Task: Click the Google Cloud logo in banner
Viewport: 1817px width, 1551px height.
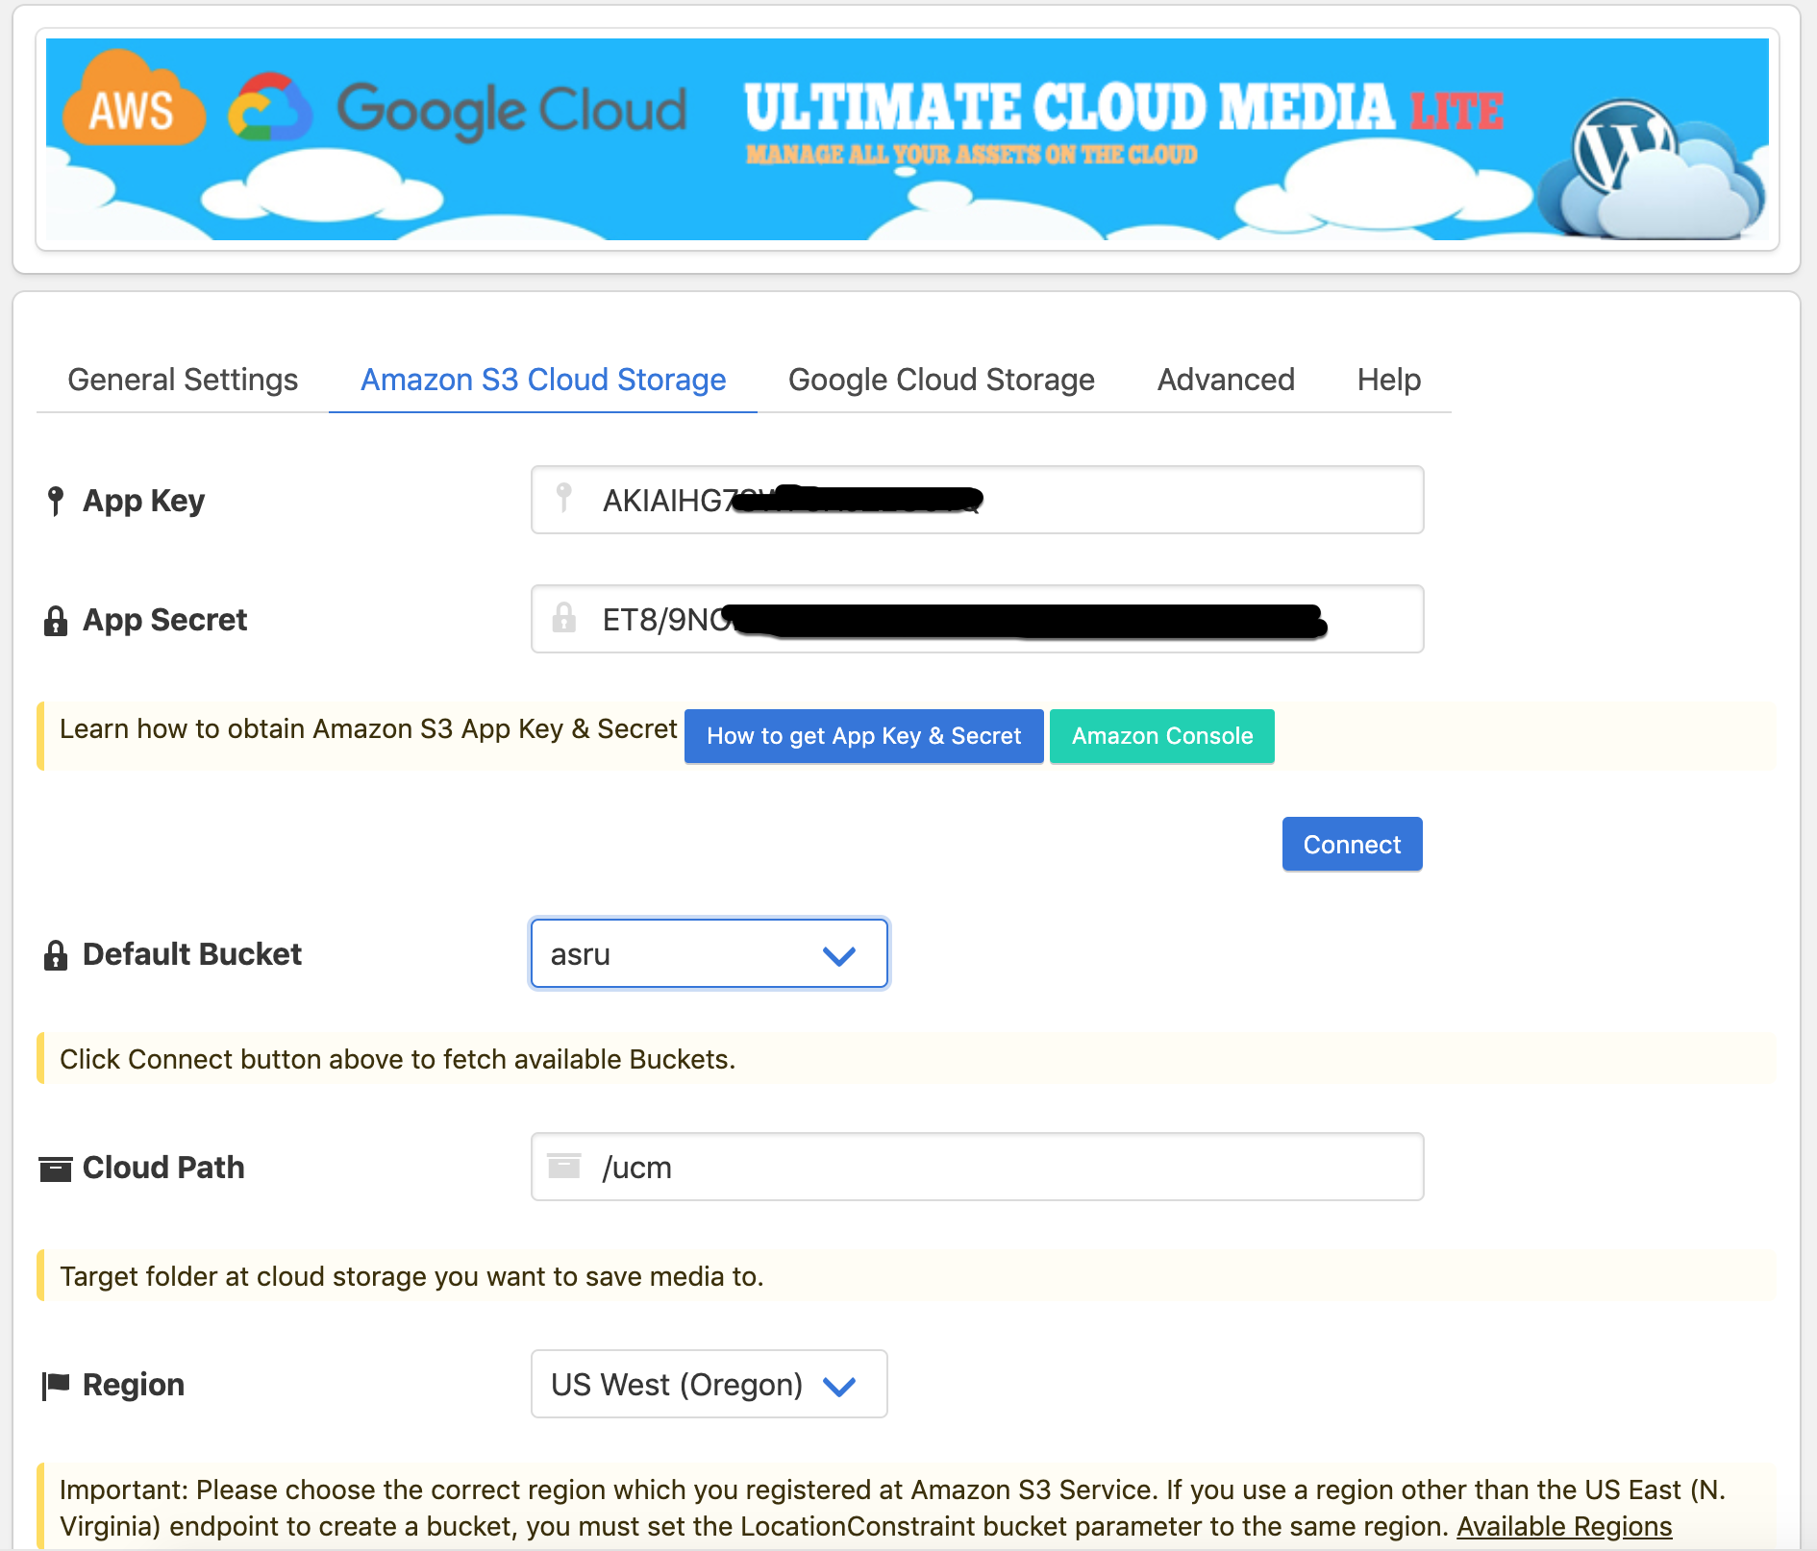Action: click(459, 109)
